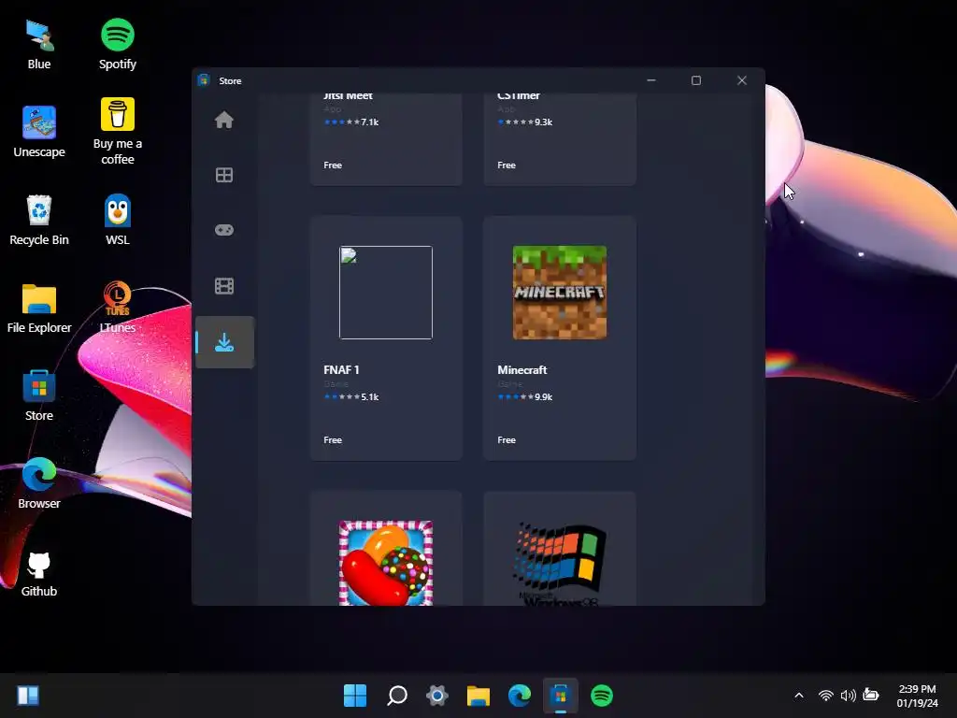Open the WSL penguin desktop icon
Image resolution: width=957 pixels, height=718 pixels.
[117, 221]
